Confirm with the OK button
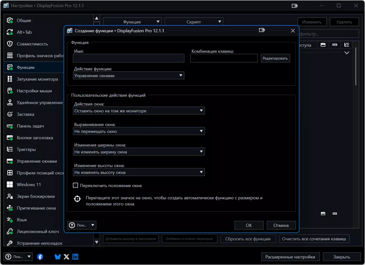The height and width of the screenshot is (265, 365). 249,225
